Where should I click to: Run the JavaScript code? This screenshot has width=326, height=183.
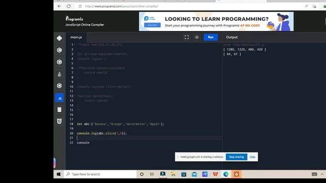[x=210, y=37]
